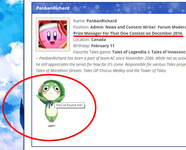Click the February 11 birthday value
The image size is (186, 150).
103,46
